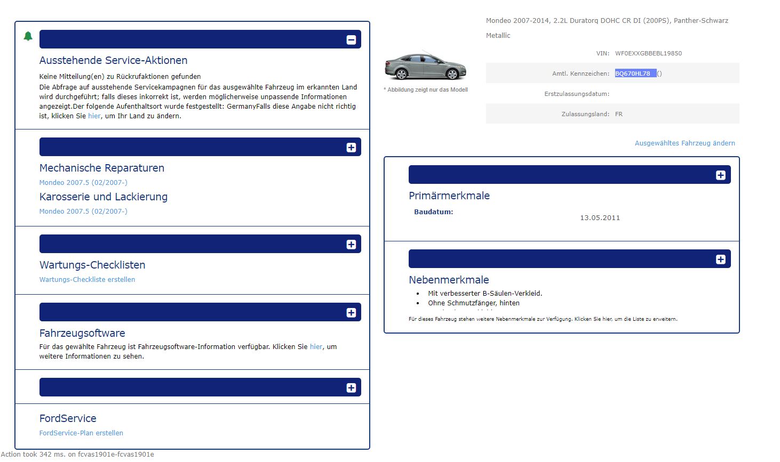Expand the Primärmerkmale panel
This screenshot has height=462, width=780.
(721, 175)
